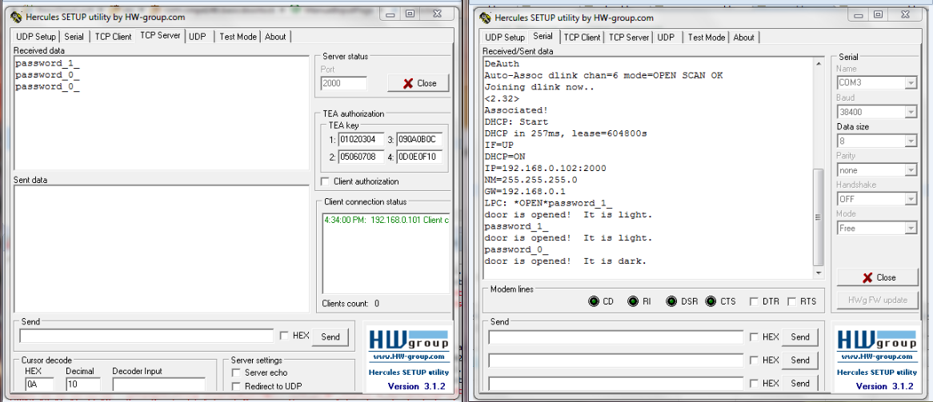This screenshot has height=402, width=933.
Task: Open Test Mode tab in left window
Action: tap(238, 37)
